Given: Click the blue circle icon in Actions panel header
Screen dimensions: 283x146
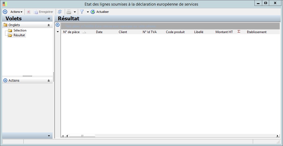Looking at the screenshot, I should (5, 80).
